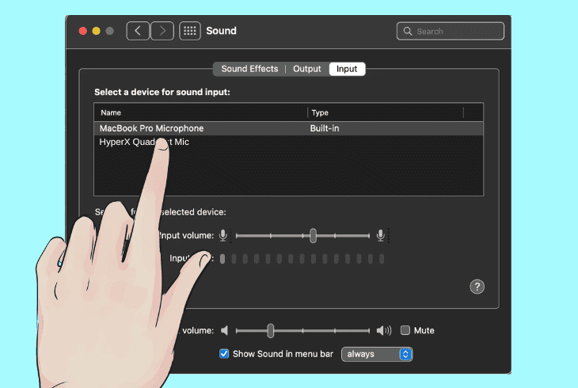The image size is (578, 388).
Task: Go back with the left chevron button
Action: coord(138,31)
